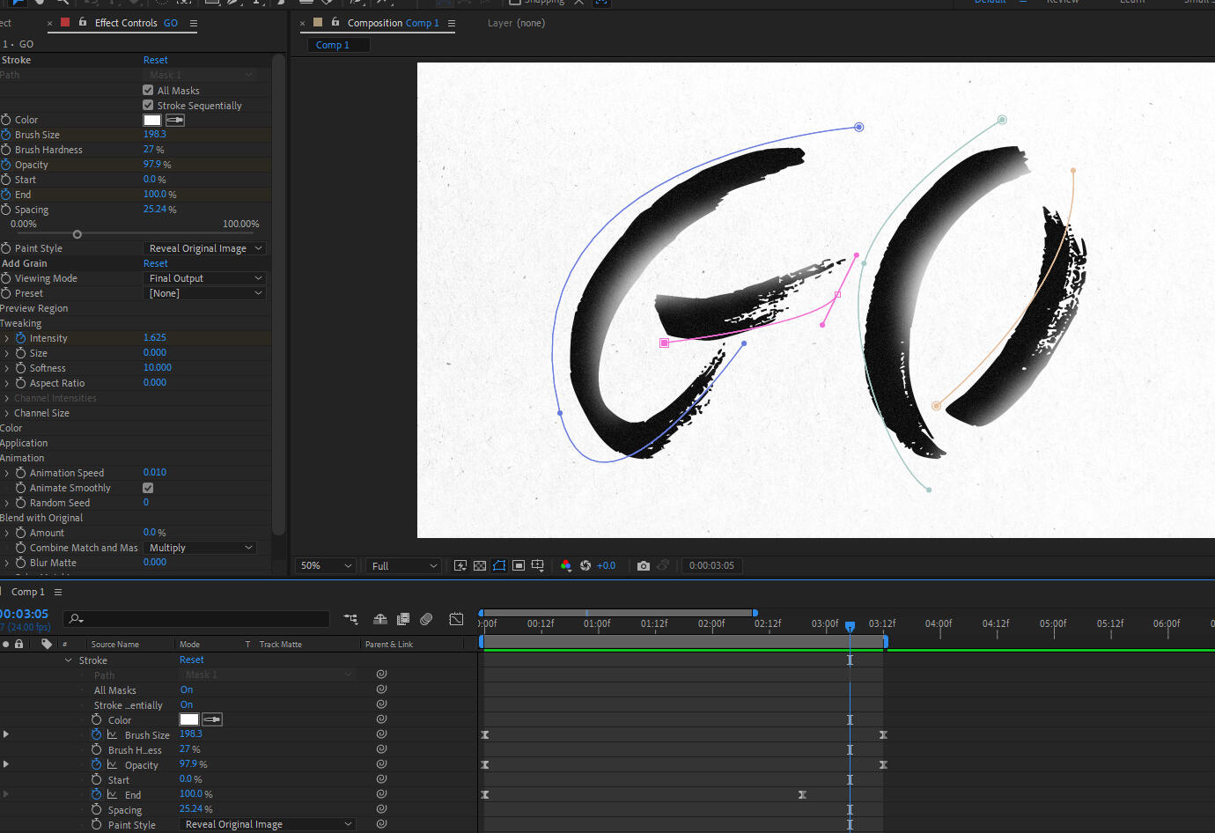Viewport: 1215px width, 833px height.
Task: Click the Take Snapshot camera icon
Action: pos(644,565)
